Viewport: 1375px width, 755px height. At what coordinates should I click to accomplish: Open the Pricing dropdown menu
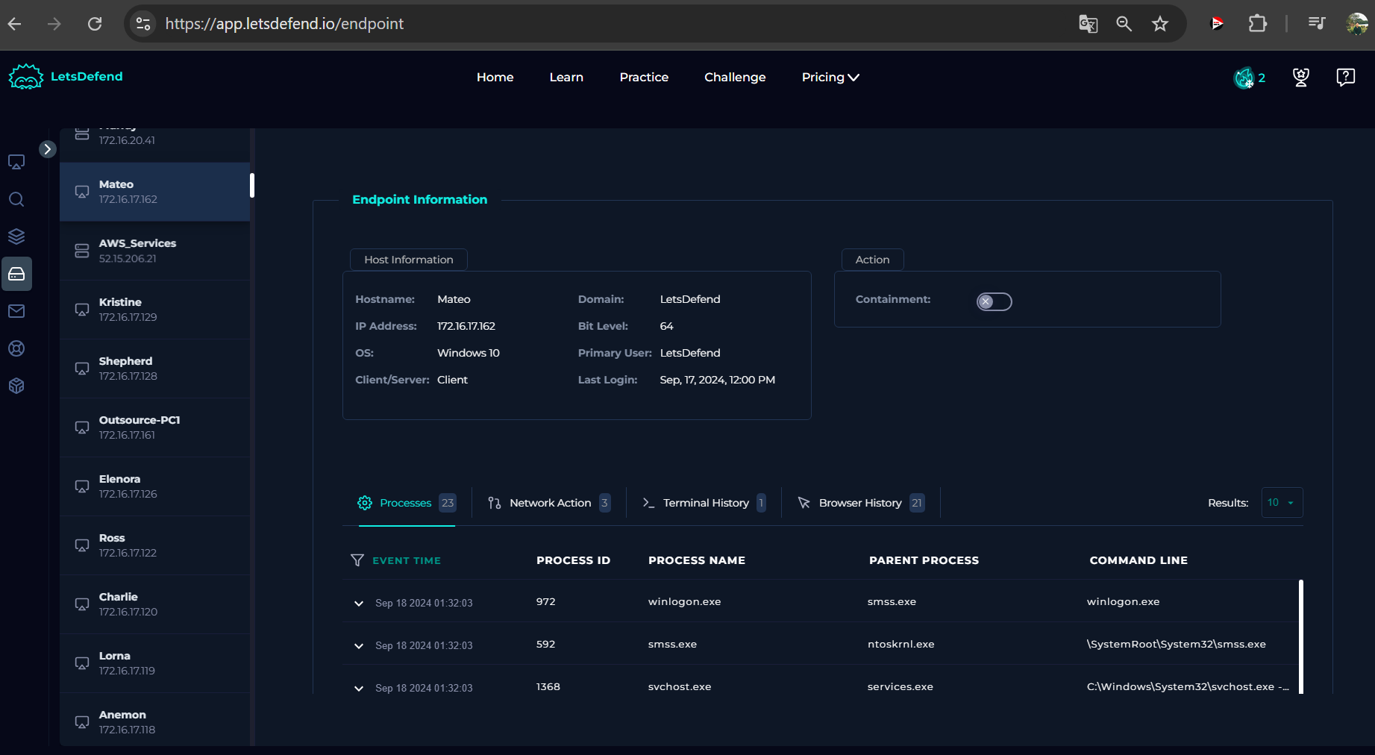coord(830,78)
